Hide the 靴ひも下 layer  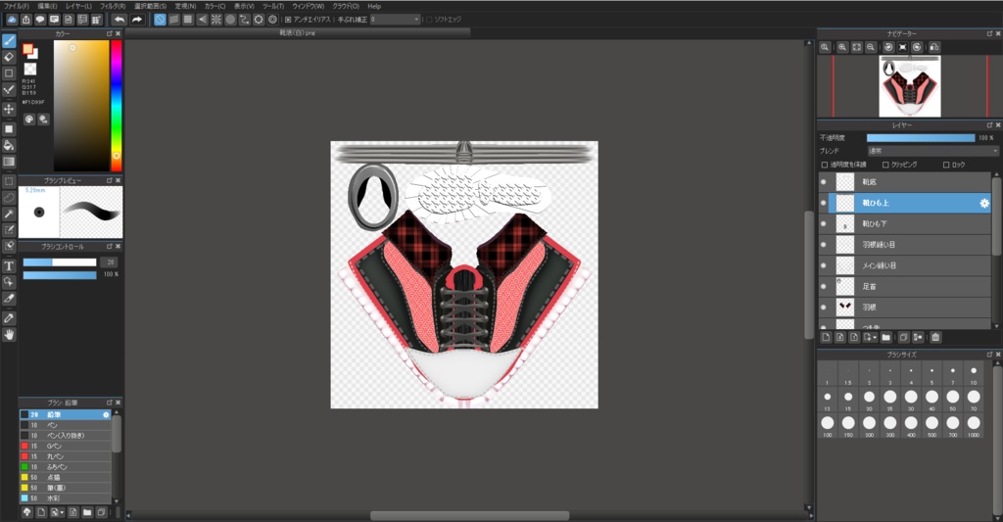(823, 224)
